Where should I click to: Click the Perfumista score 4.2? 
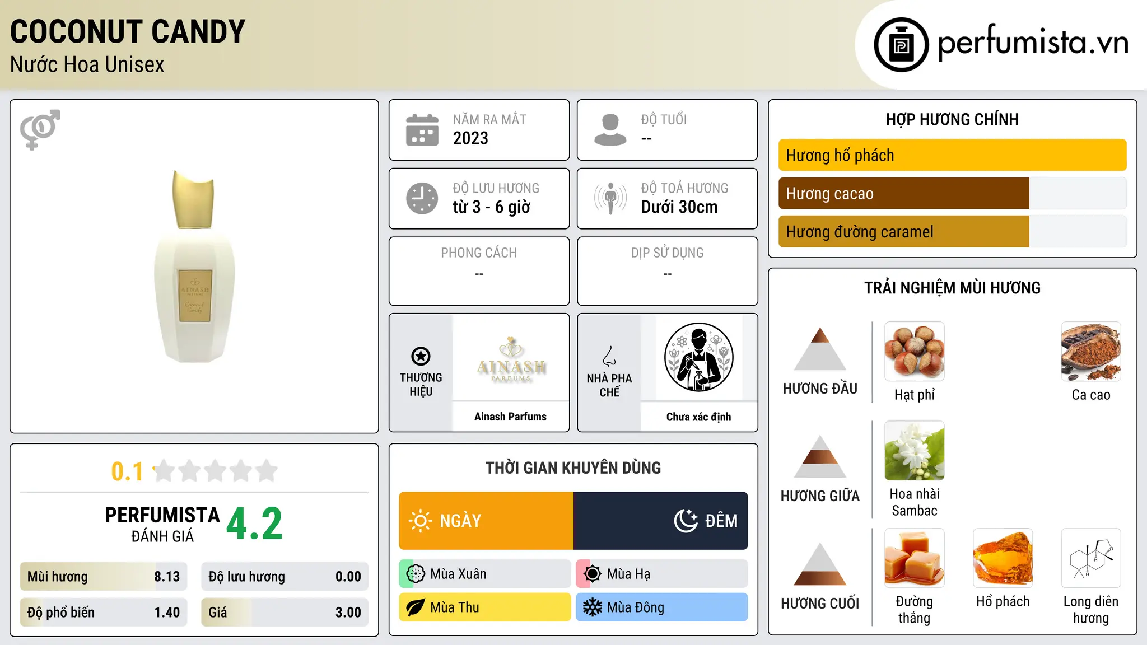tap(254, 524)
